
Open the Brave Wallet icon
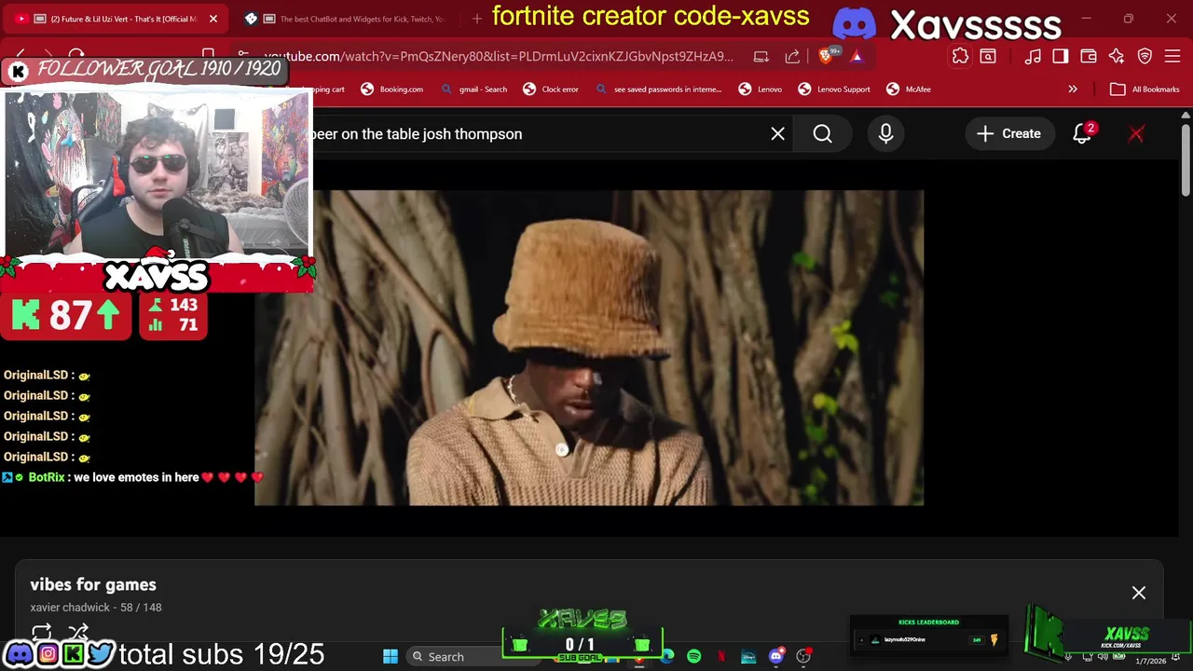[x=1089, y=57]
